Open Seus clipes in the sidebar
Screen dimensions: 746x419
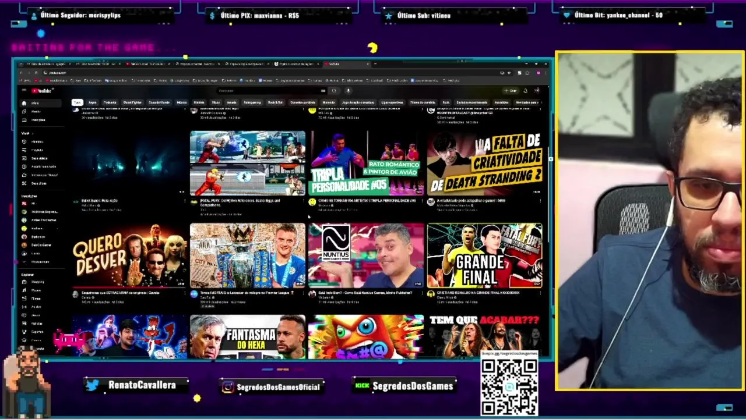(42, 183)
